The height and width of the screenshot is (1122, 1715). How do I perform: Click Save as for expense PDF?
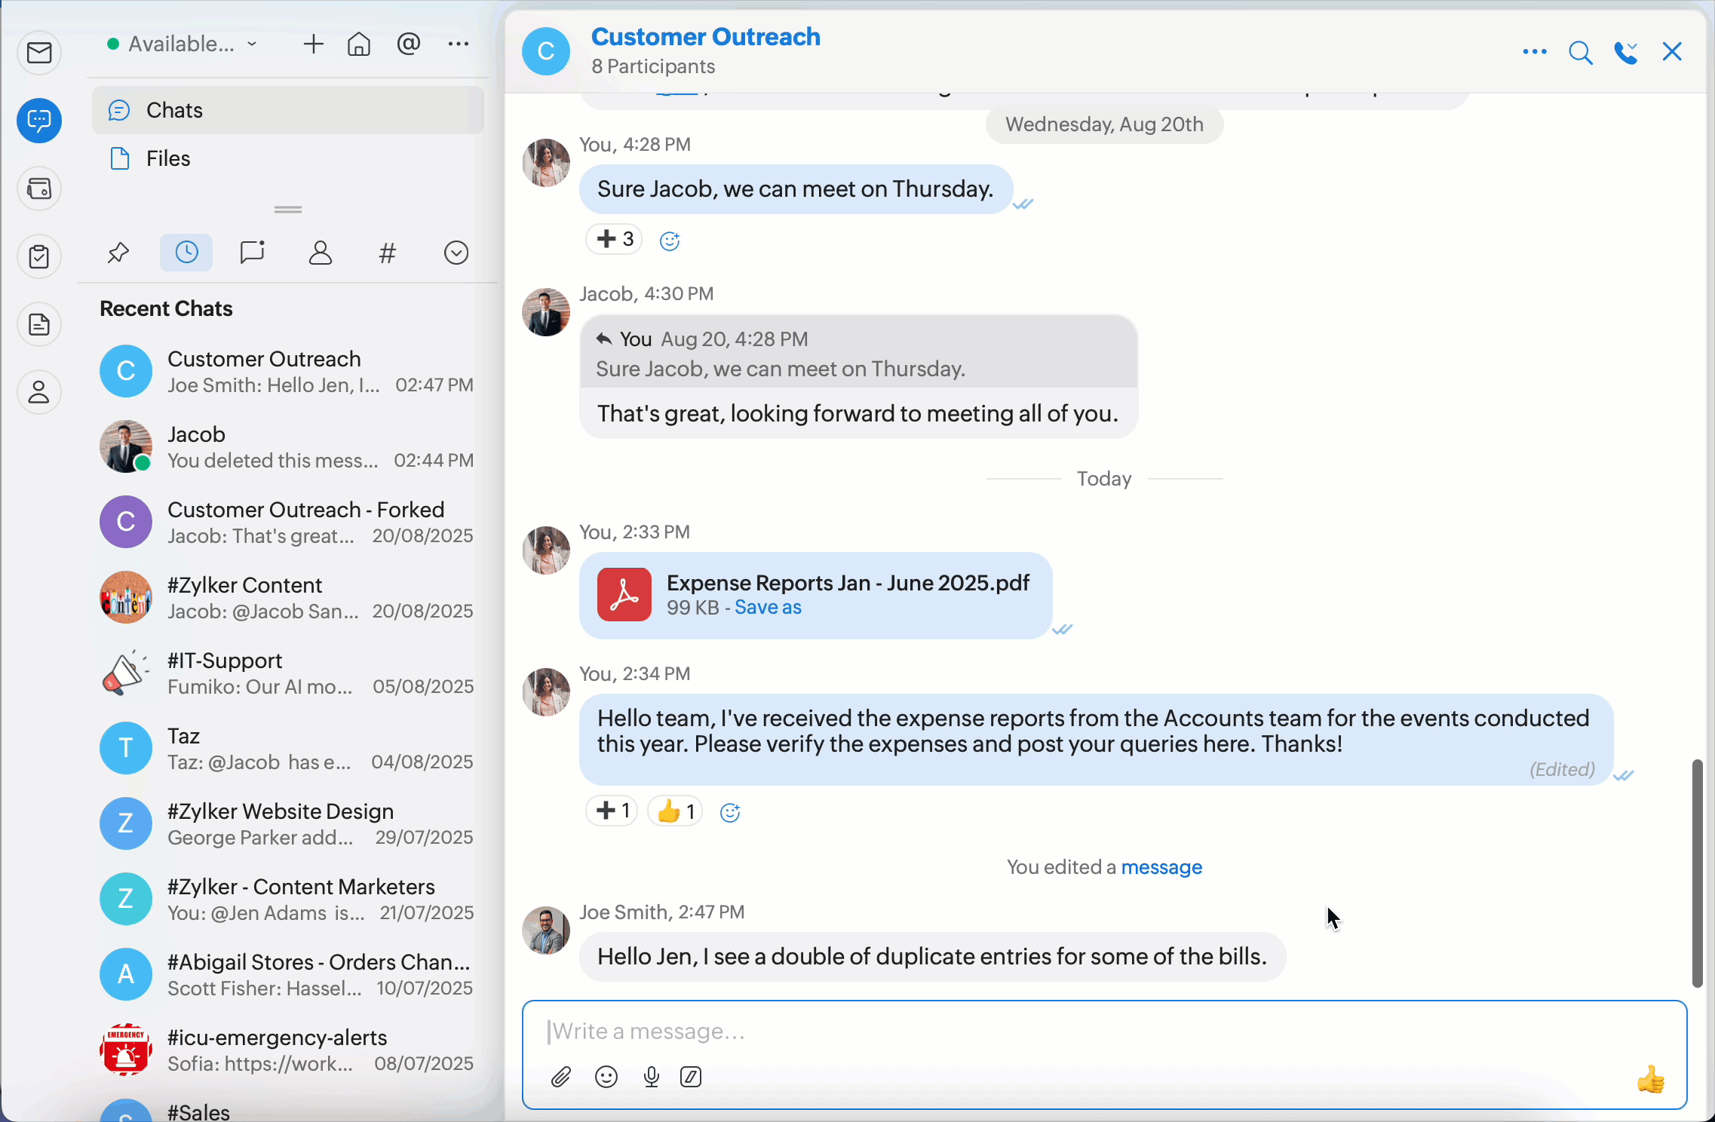(x=768, y=608)
